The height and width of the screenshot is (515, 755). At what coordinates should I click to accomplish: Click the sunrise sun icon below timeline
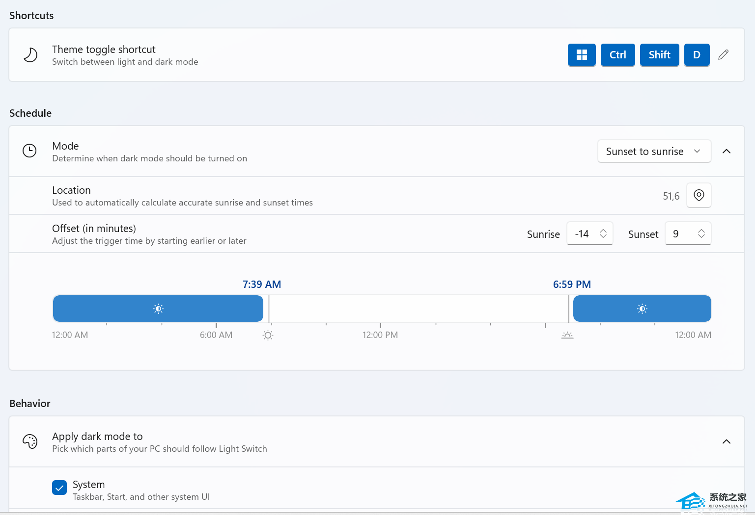click(268, 335)
